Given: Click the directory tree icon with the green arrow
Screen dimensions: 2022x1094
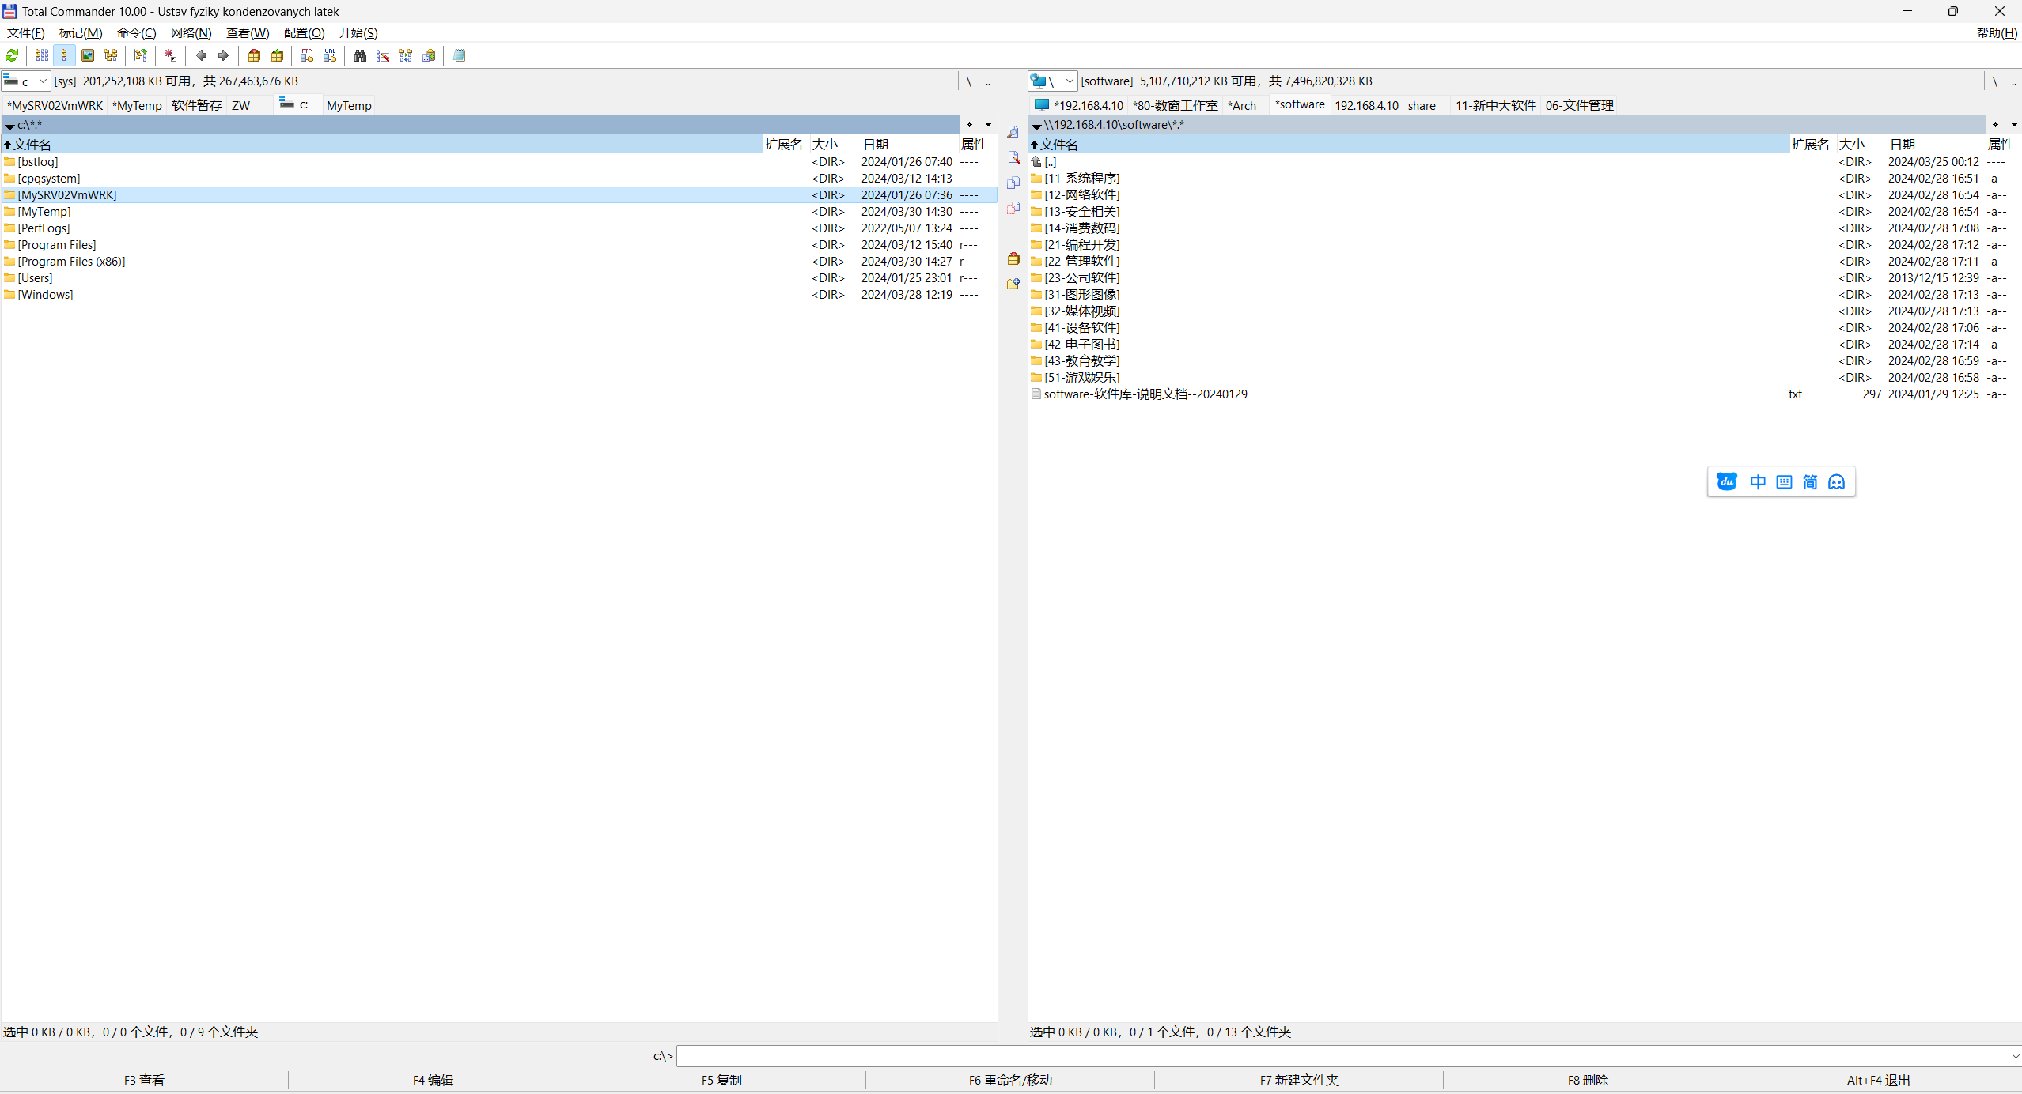Looking at the screenshot, I should (140, 55).
